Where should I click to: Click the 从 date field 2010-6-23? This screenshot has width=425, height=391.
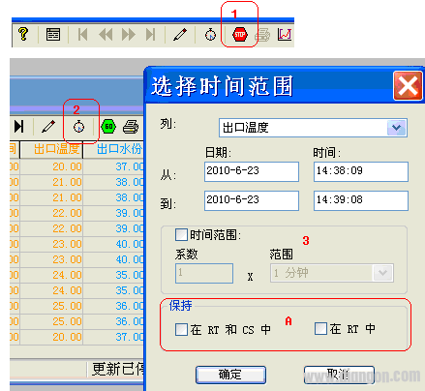(252, 171)
